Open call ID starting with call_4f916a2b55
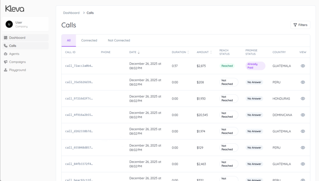Image resolution: width=319 pixels, height=181 pixels. pos(79,115)
